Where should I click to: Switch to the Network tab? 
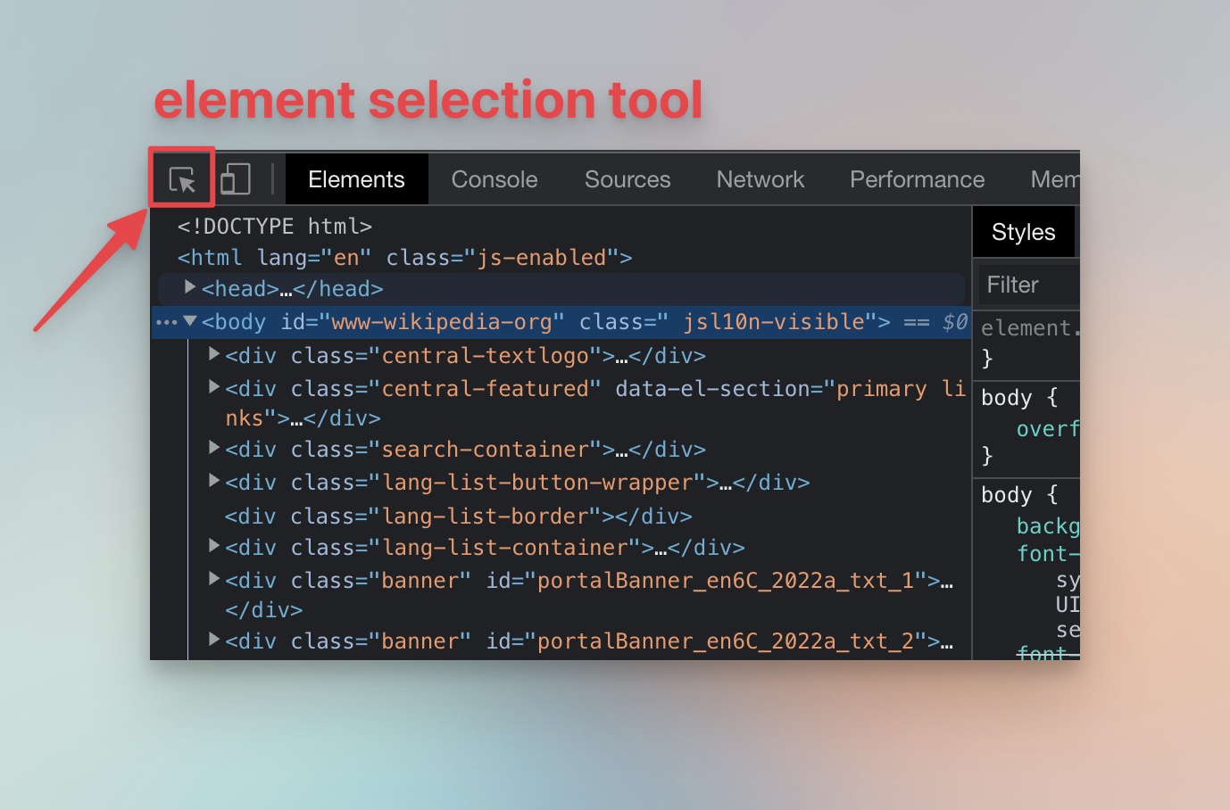760,178
